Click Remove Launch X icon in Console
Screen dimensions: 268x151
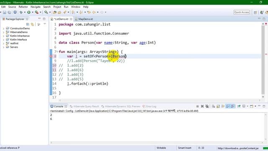pyautogui.click(x=202, y=106)
